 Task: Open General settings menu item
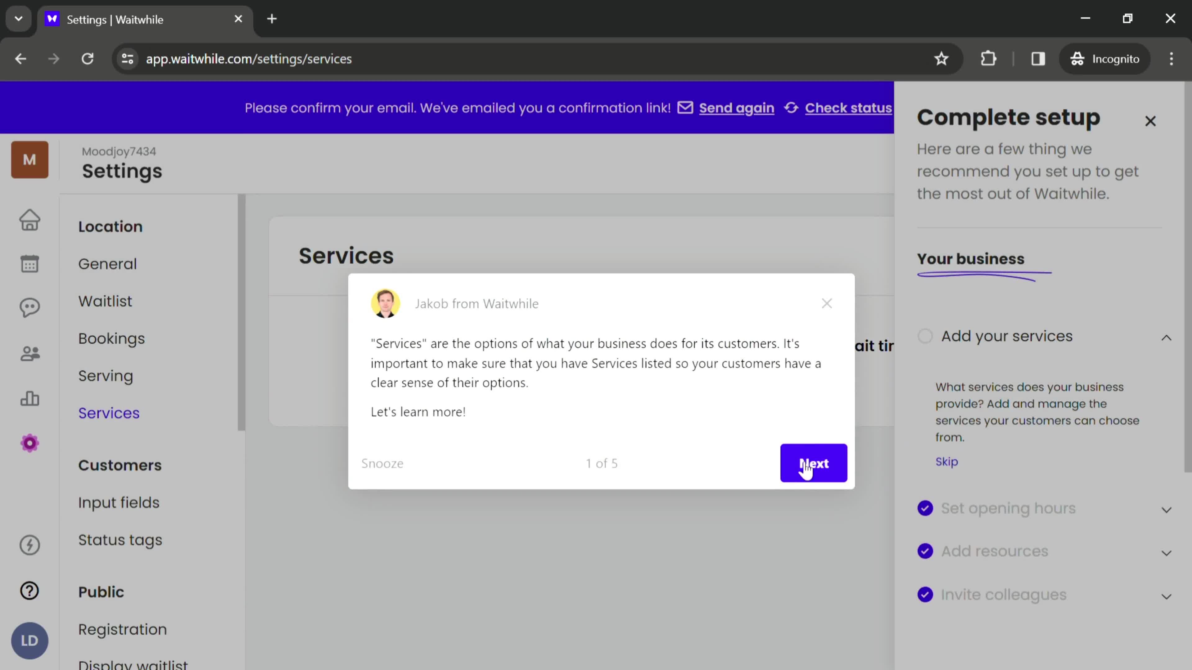107,264
